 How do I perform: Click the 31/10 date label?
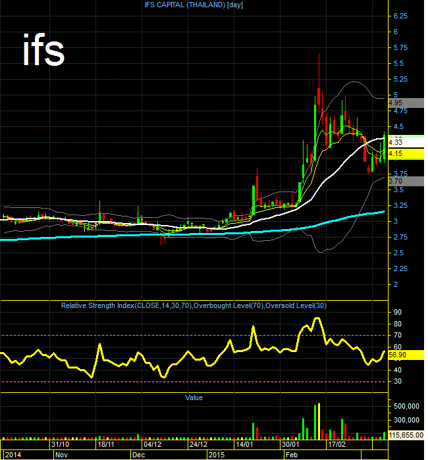(x=60, y=444)
